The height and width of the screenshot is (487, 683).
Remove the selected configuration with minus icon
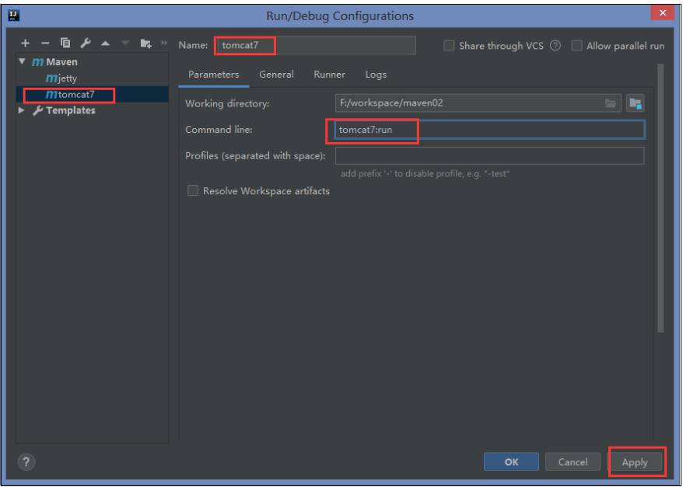(x=45, y=43)
